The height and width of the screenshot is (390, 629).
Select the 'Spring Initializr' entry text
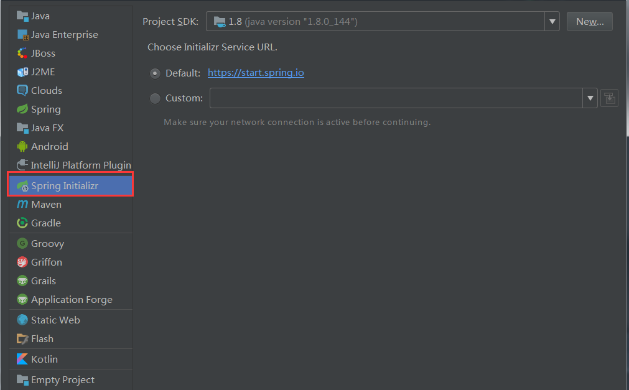coord(65,186)
